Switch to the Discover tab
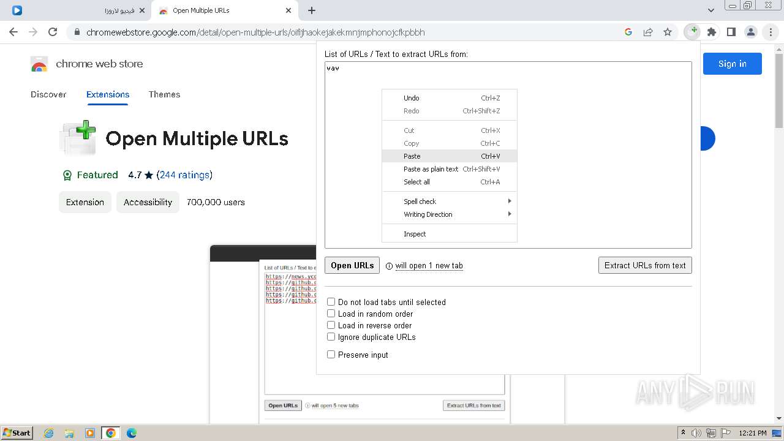784x441 pixels. 48,94
